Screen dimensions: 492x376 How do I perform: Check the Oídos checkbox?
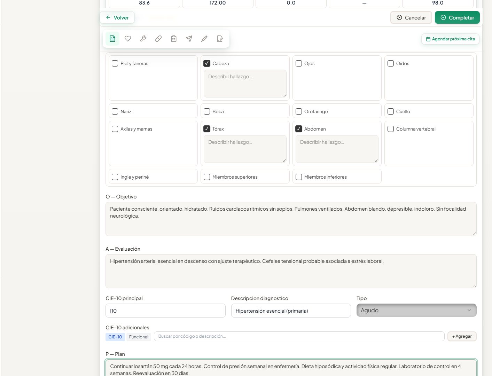(x=391, y=63)
